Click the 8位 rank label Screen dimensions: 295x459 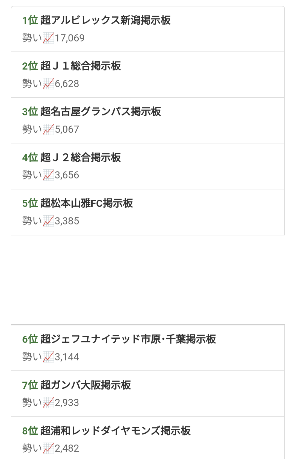(30, 431)
